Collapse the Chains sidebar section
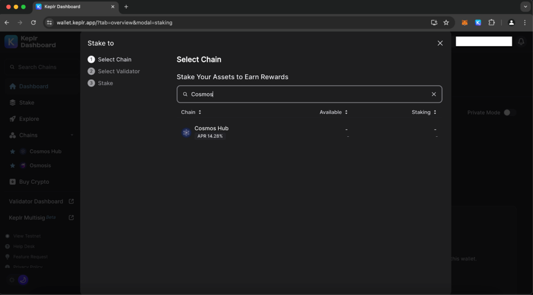 72,136
